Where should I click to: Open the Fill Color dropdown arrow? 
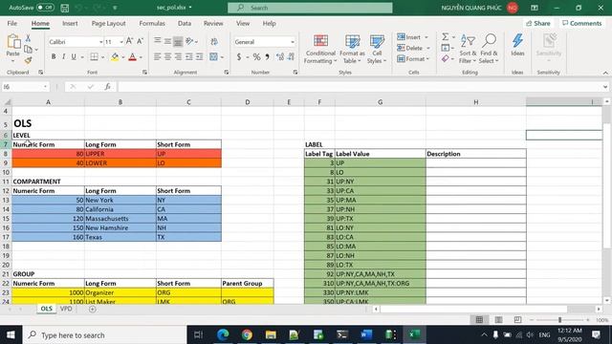122,57
